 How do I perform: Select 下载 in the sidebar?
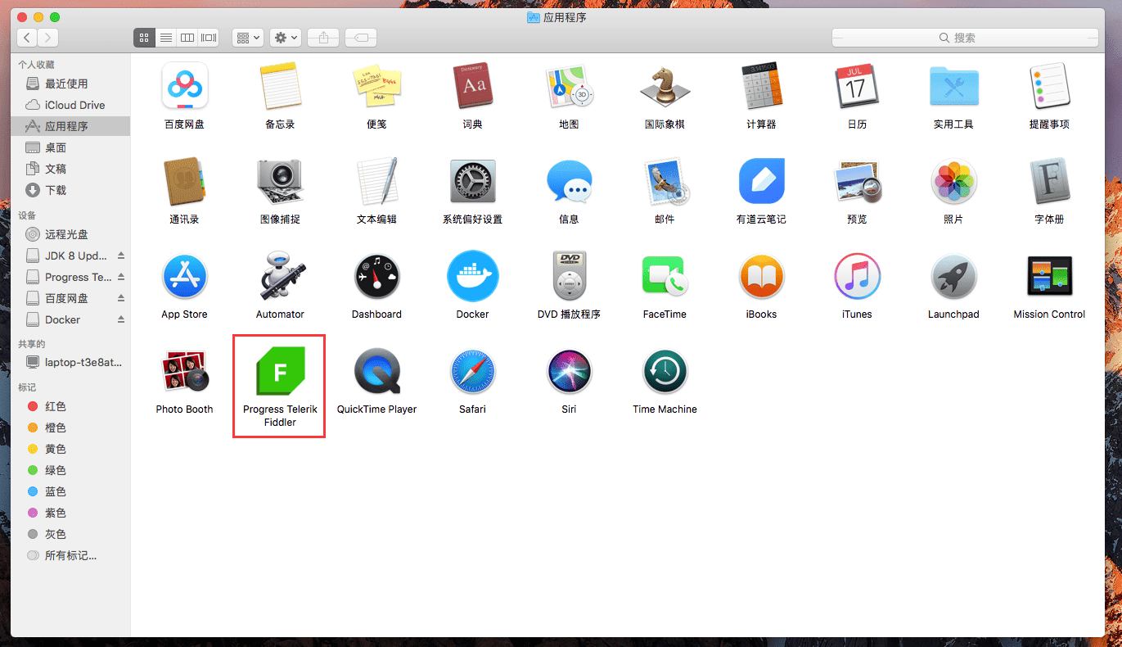pos(70,190)
